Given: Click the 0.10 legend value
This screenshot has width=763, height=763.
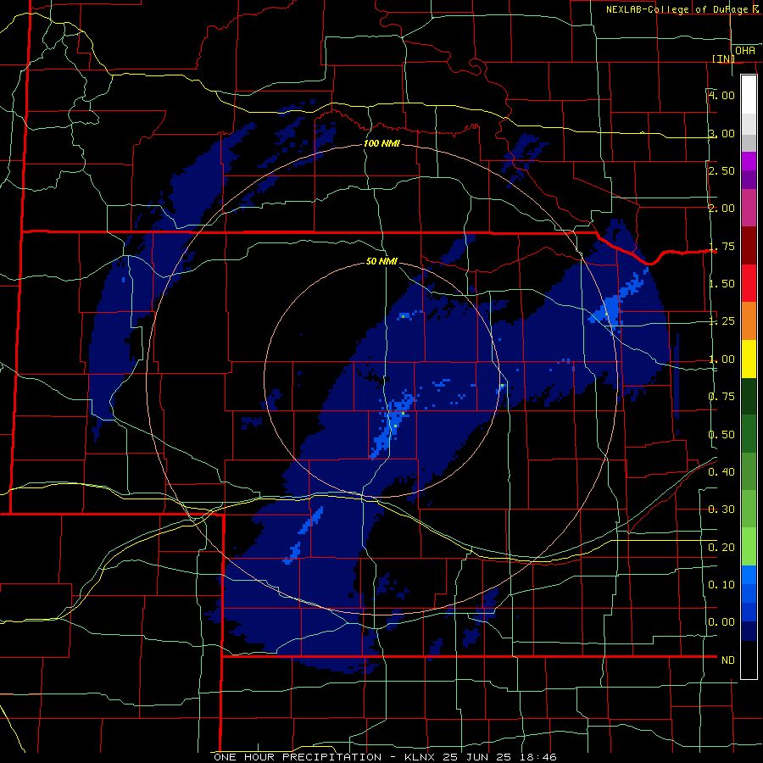Looking at the screenshot, I should (x=721, y=585).
